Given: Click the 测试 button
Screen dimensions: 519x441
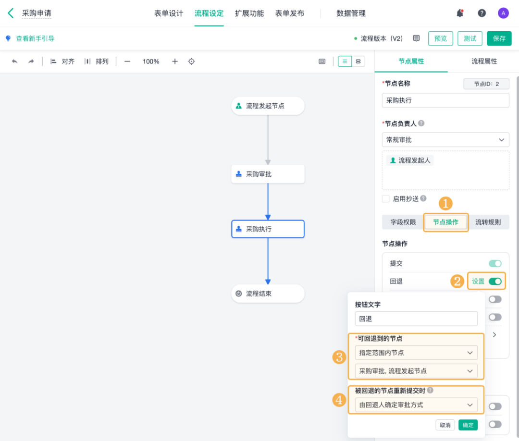Looking at the screenshot, I should [x=470, y=38].
